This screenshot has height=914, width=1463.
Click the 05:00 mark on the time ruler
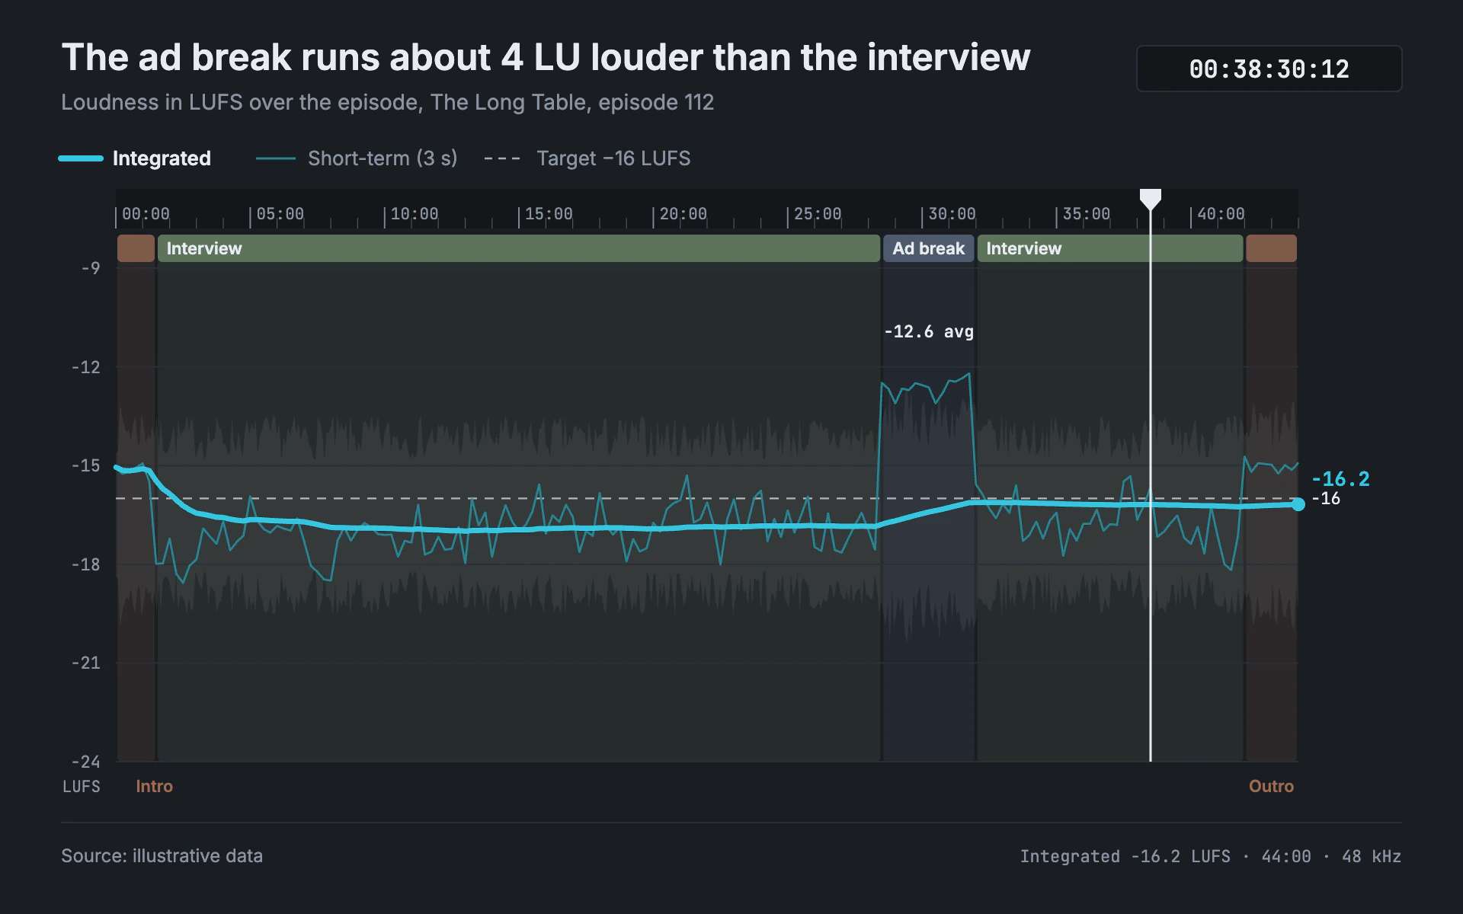click(280, 214)
